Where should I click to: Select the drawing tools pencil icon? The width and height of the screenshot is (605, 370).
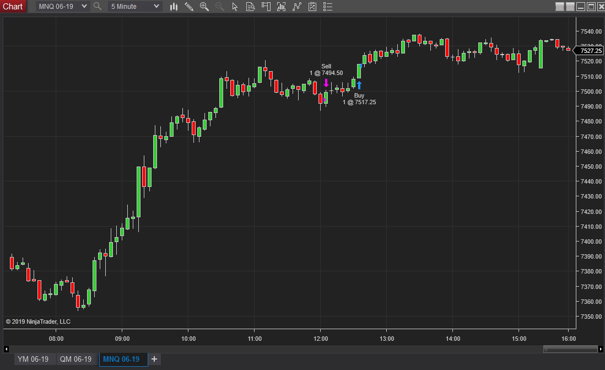[189, 7]
